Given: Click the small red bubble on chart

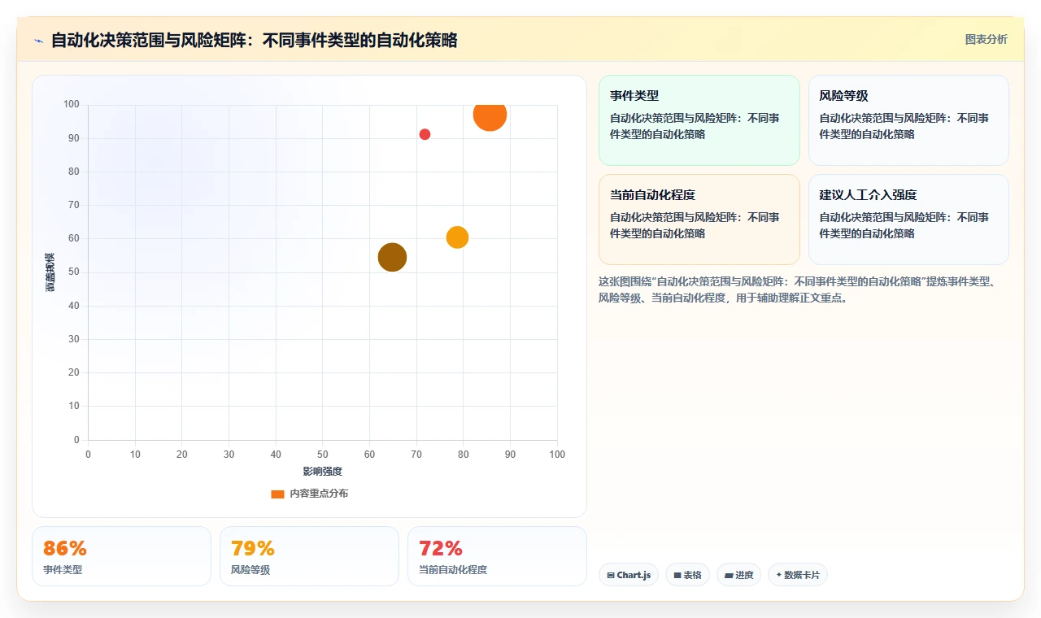Looking at the screenshot, I should (x=425, y=134).
